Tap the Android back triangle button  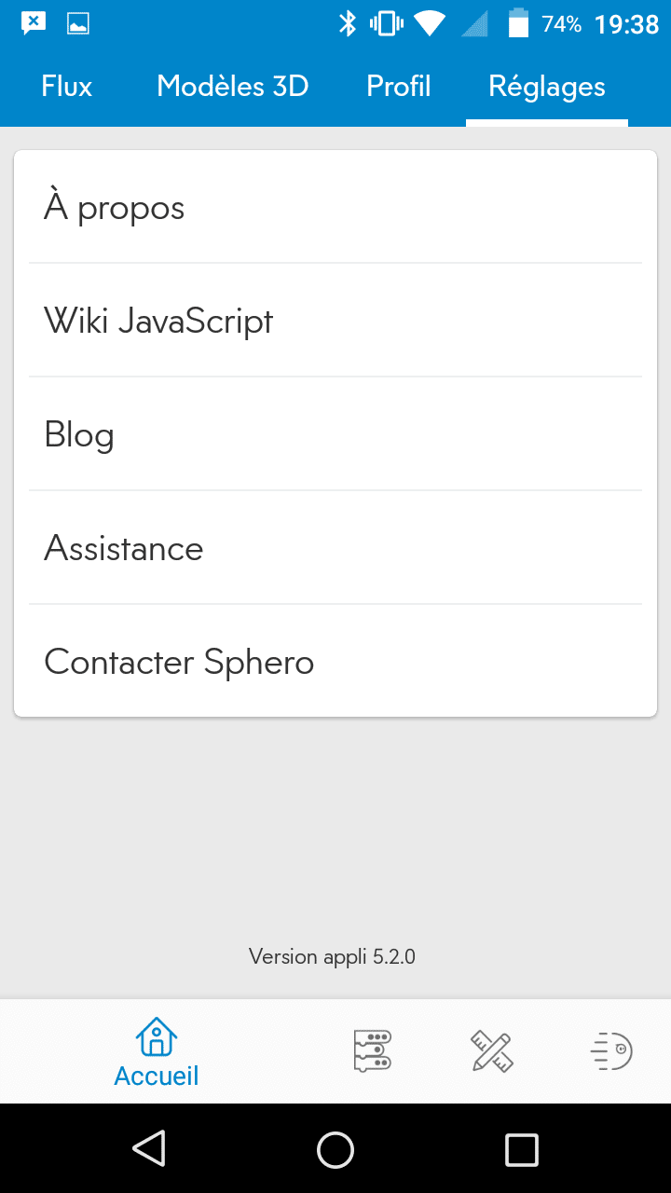149,1149
